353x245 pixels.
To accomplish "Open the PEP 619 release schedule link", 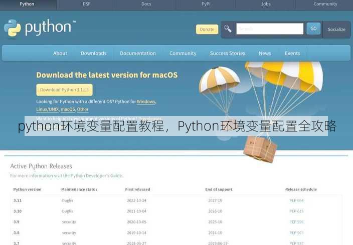I will coord(296,211).
